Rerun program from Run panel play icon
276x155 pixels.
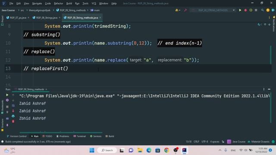click(x=7, y=95)
